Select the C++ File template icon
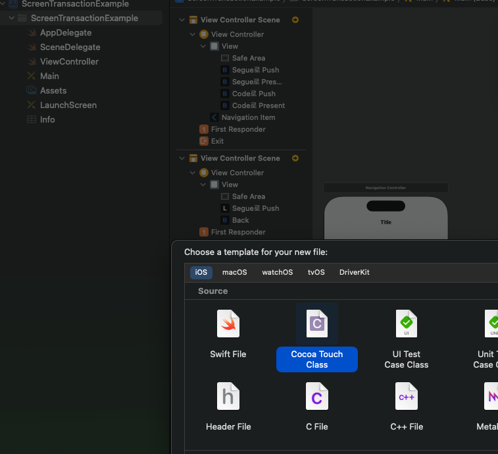498x454 pixels. tap(406, 396)
